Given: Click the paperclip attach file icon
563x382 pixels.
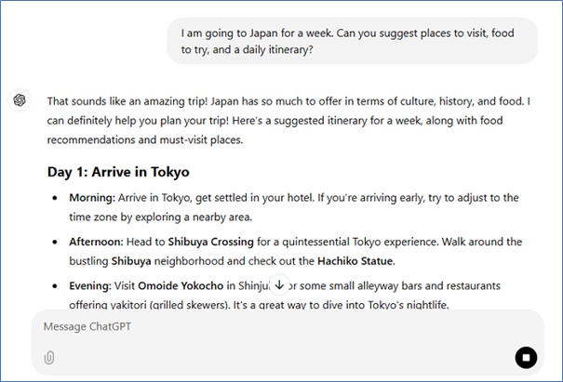Looking at the screenshot, I should [x=49, y=357].
